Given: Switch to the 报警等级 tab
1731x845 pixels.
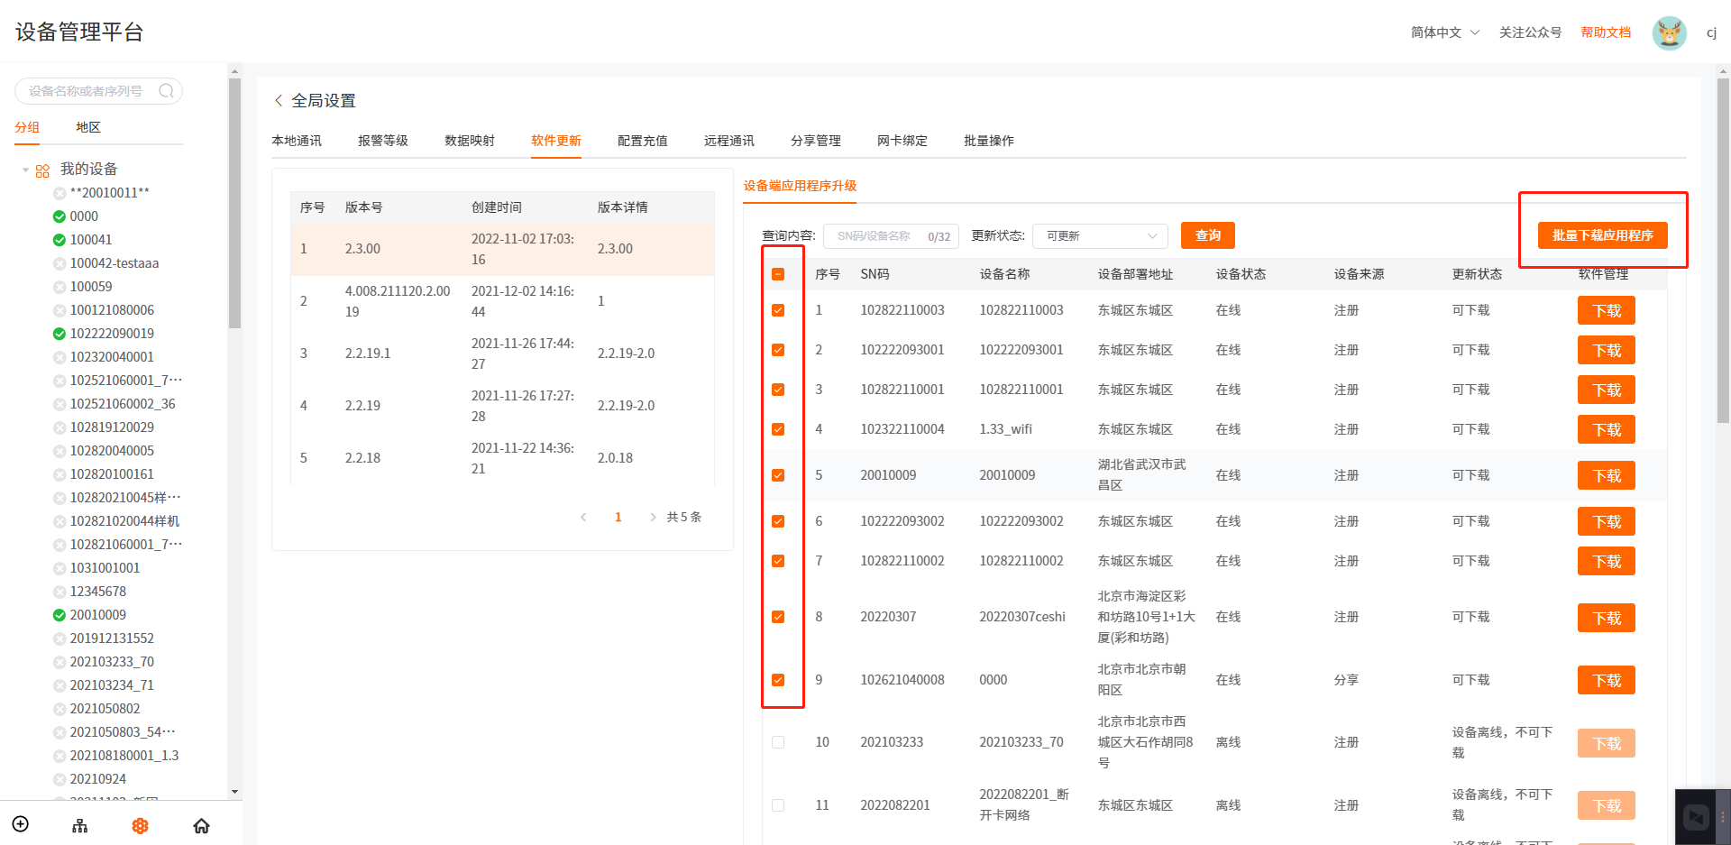Looking at the screenshot, I should 383,141.
